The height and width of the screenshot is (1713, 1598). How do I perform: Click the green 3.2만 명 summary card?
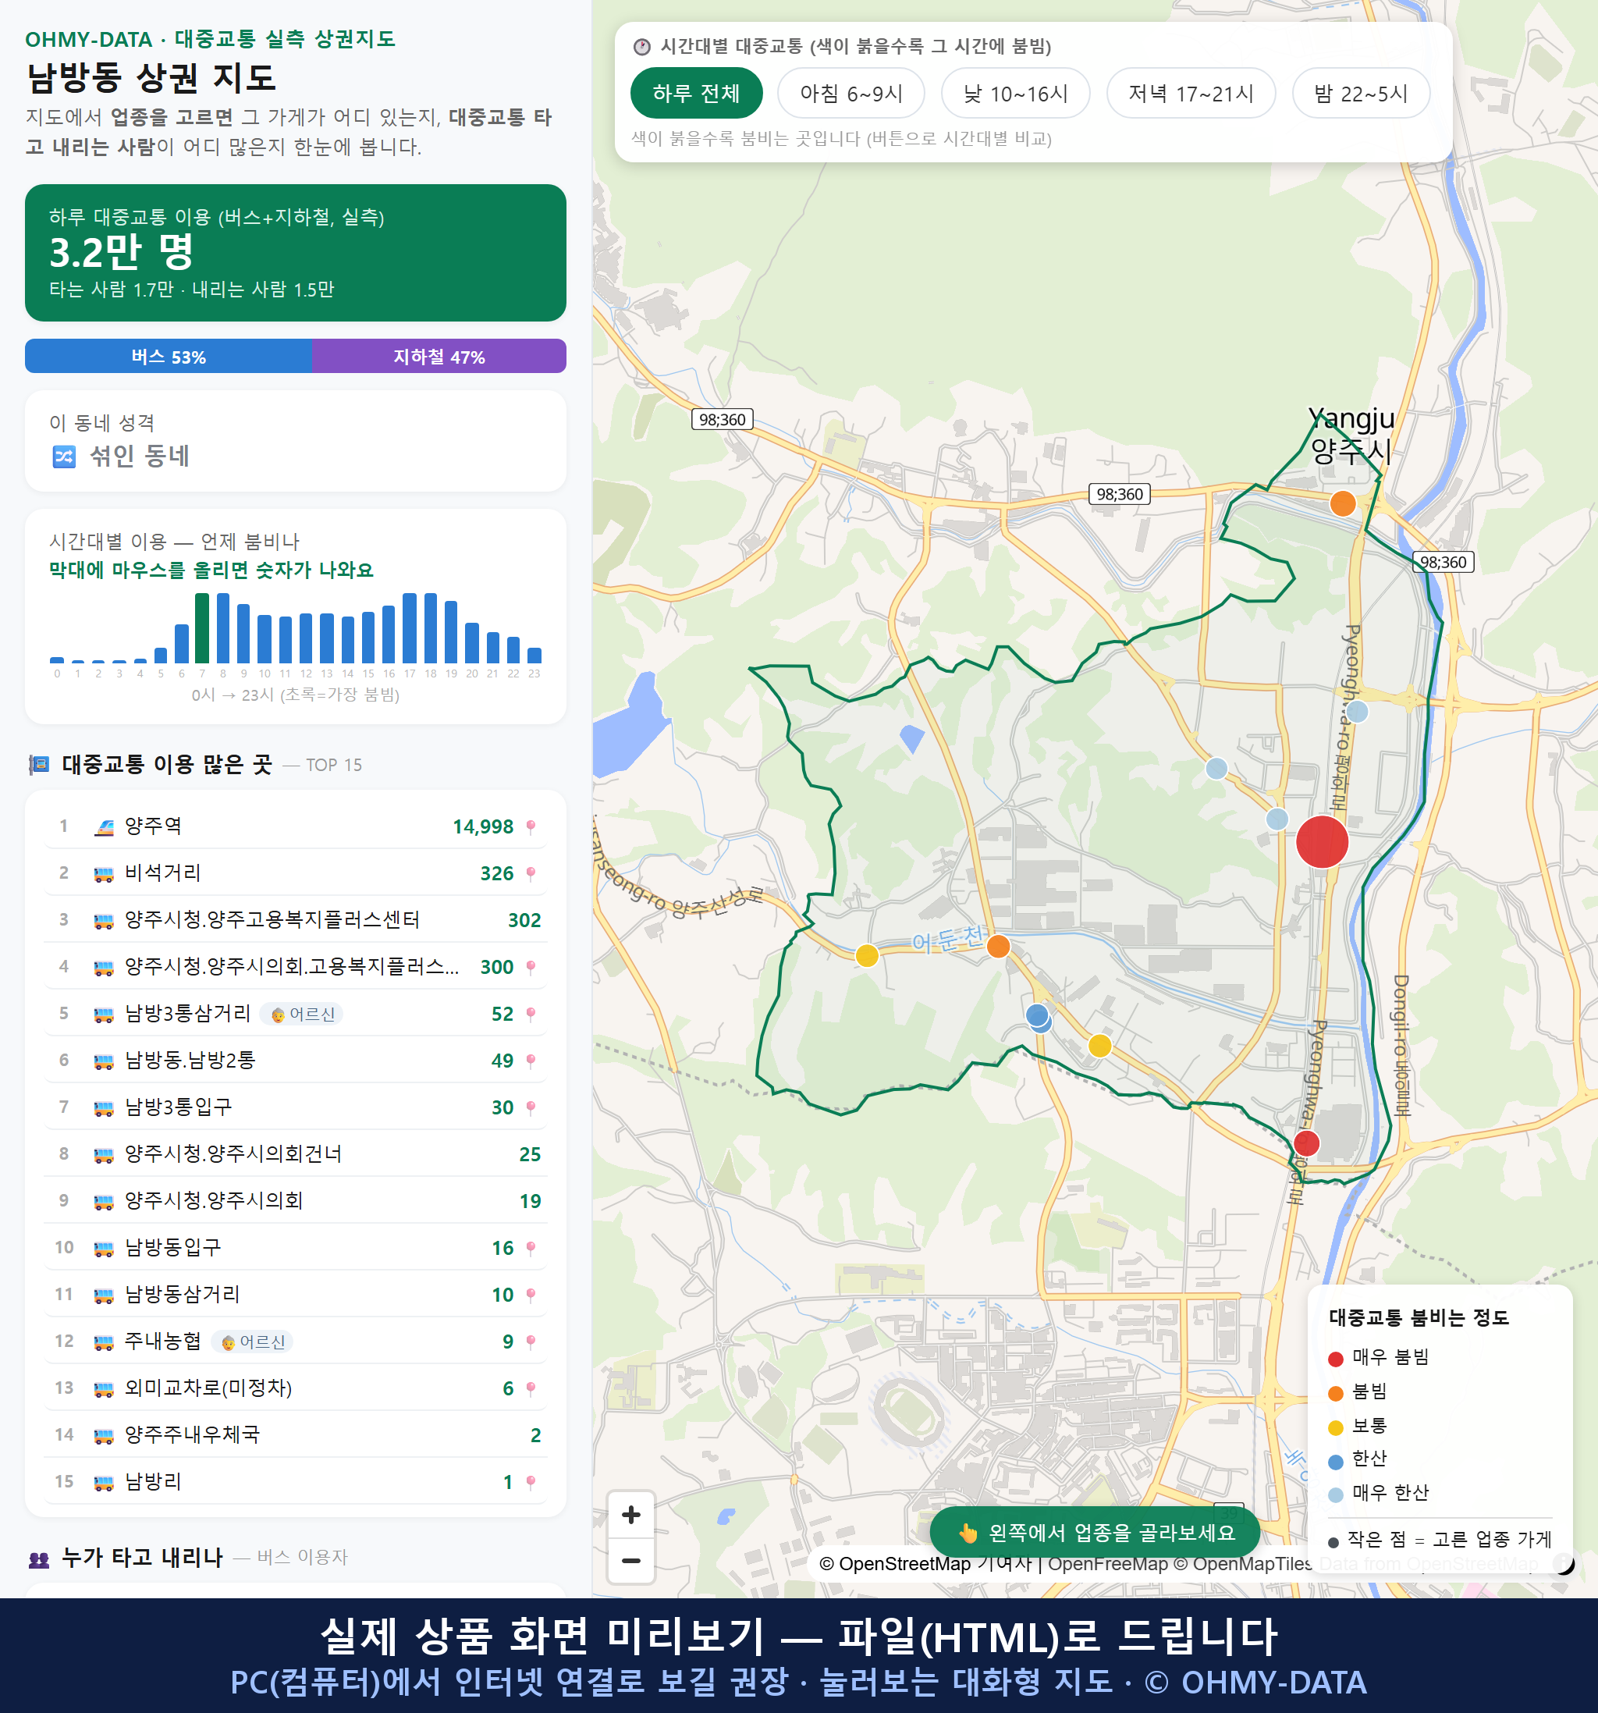coord(296,253)
